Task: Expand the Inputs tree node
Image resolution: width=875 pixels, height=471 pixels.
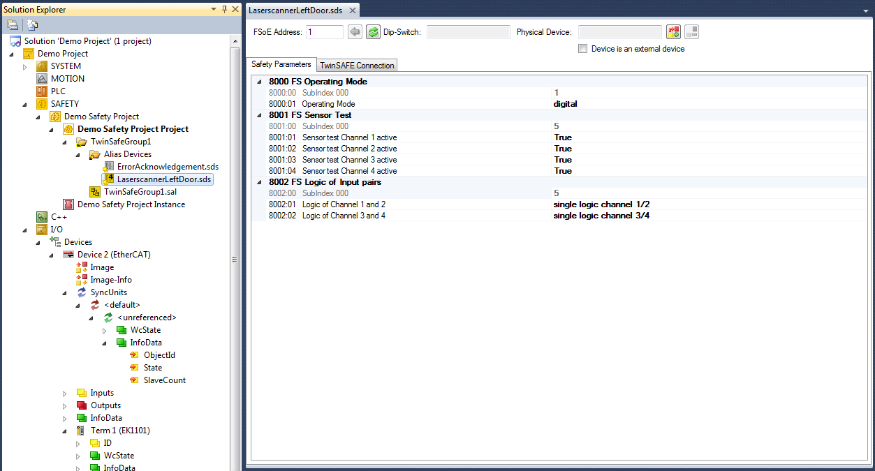Action: pyautogui.click(x=65, y=393)
